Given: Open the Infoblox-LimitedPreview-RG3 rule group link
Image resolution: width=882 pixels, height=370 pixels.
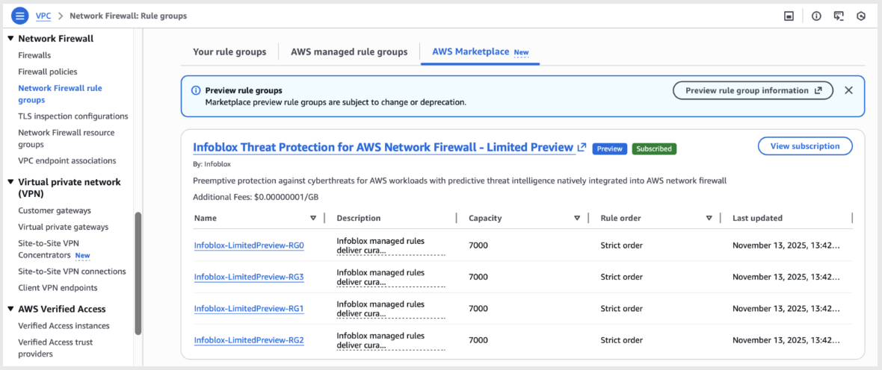Looking at the screenshot, I should [x=249, y=277].
